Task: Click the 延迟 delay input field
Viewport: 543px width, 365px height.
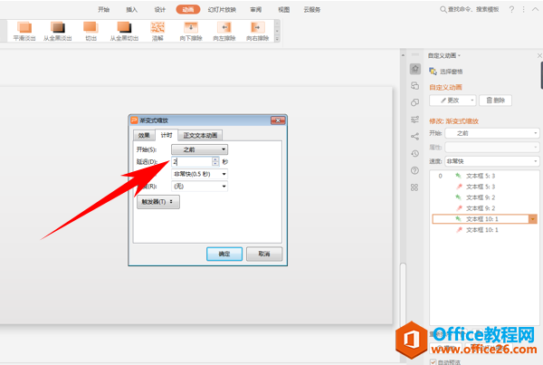Action: click(x=190, y=161)
